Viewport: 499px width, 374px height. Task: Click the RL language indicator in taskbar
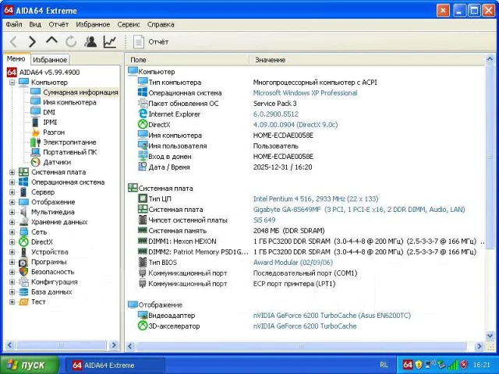tap(384, 365)
